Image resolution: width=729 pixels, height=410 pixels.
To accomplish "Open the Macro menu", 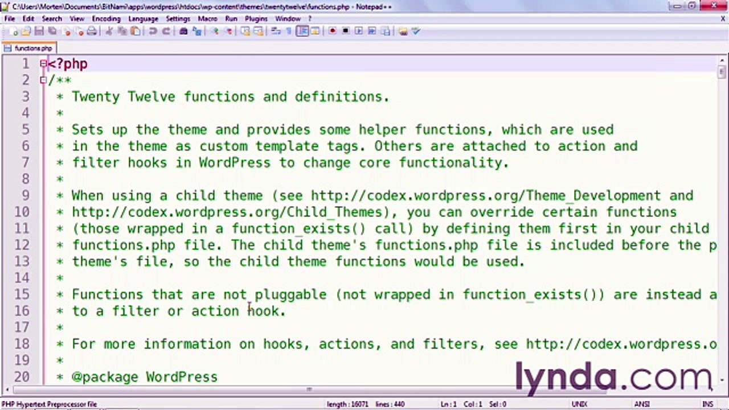I will point(207,19).
